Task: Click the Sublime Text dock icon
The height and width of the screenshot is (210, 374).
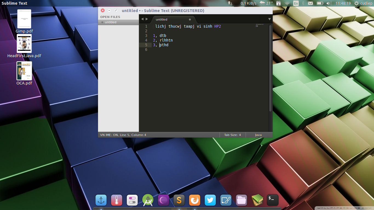Action: click(179, 200)
